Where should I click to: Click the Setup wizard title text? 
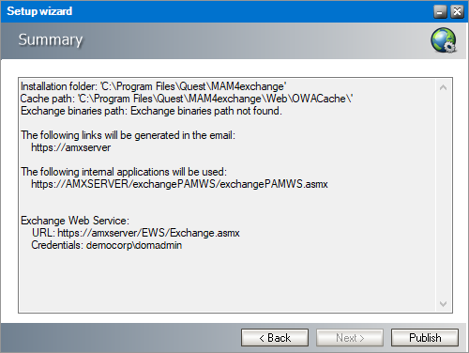[39, 11]
